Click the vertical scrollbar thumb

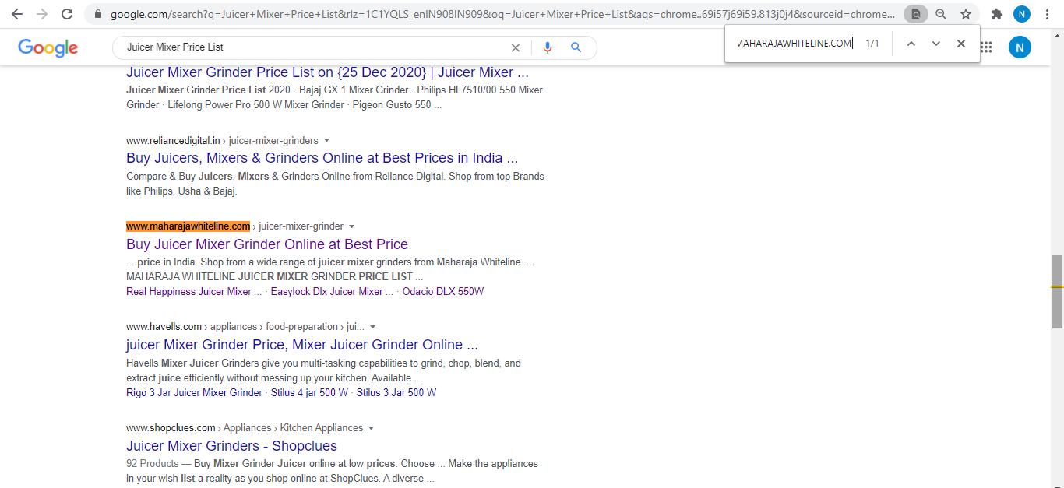click(1057, 292)
